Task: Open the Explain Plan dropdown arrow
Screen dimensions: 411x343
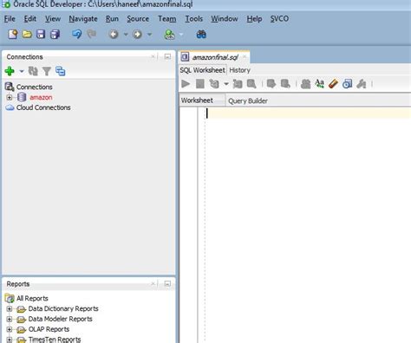Action: tap(226, 84)
